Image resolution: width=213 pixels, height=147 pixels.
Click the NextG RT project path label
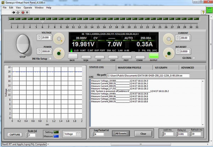pos(24,144)
